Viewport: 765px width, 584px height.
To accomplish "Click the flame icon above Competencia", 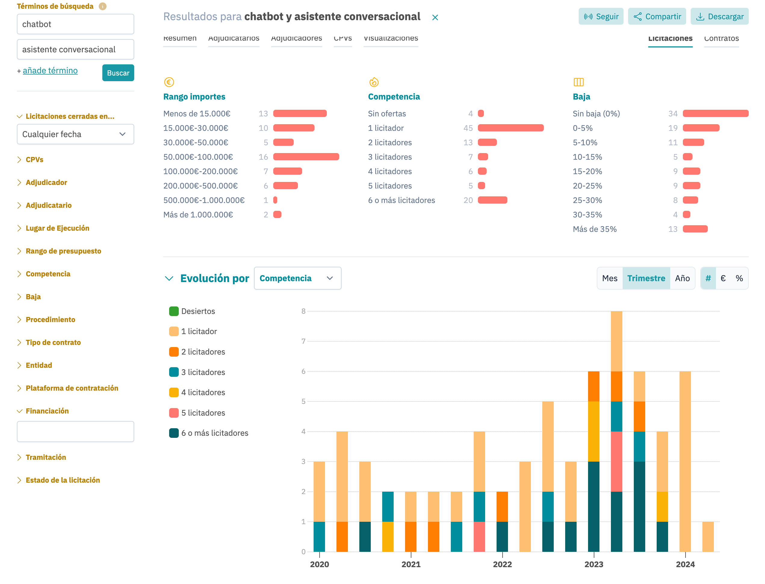I will tap(374, 82).
